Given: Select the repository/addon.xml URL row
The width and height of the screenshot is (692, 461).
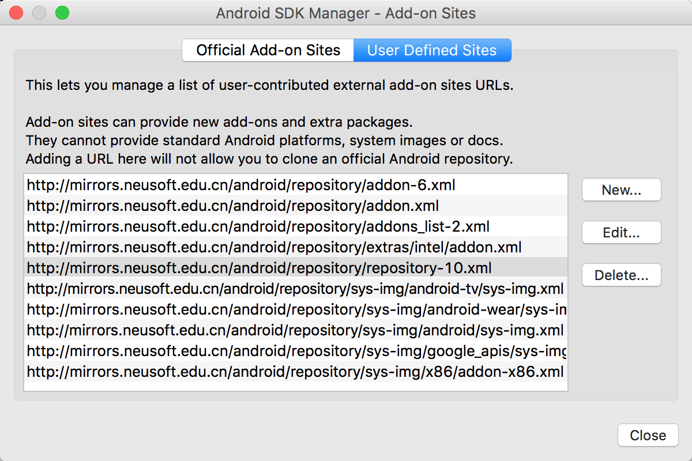Looking at the screenshot, I should click(296, 205).
